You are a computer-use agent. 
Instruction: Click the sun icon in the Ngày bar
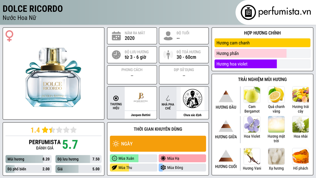tap(116, 144)
